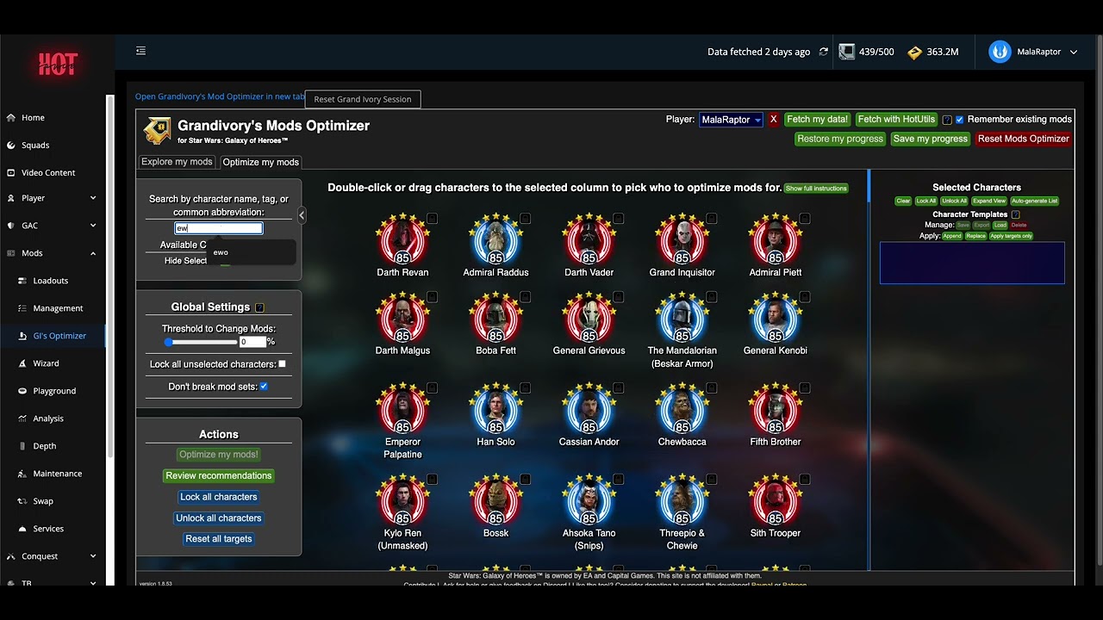The width and height of the screenshot is (1103, 620).
Task: Click the Character Templates help question icon
Action: [1015, 214]
